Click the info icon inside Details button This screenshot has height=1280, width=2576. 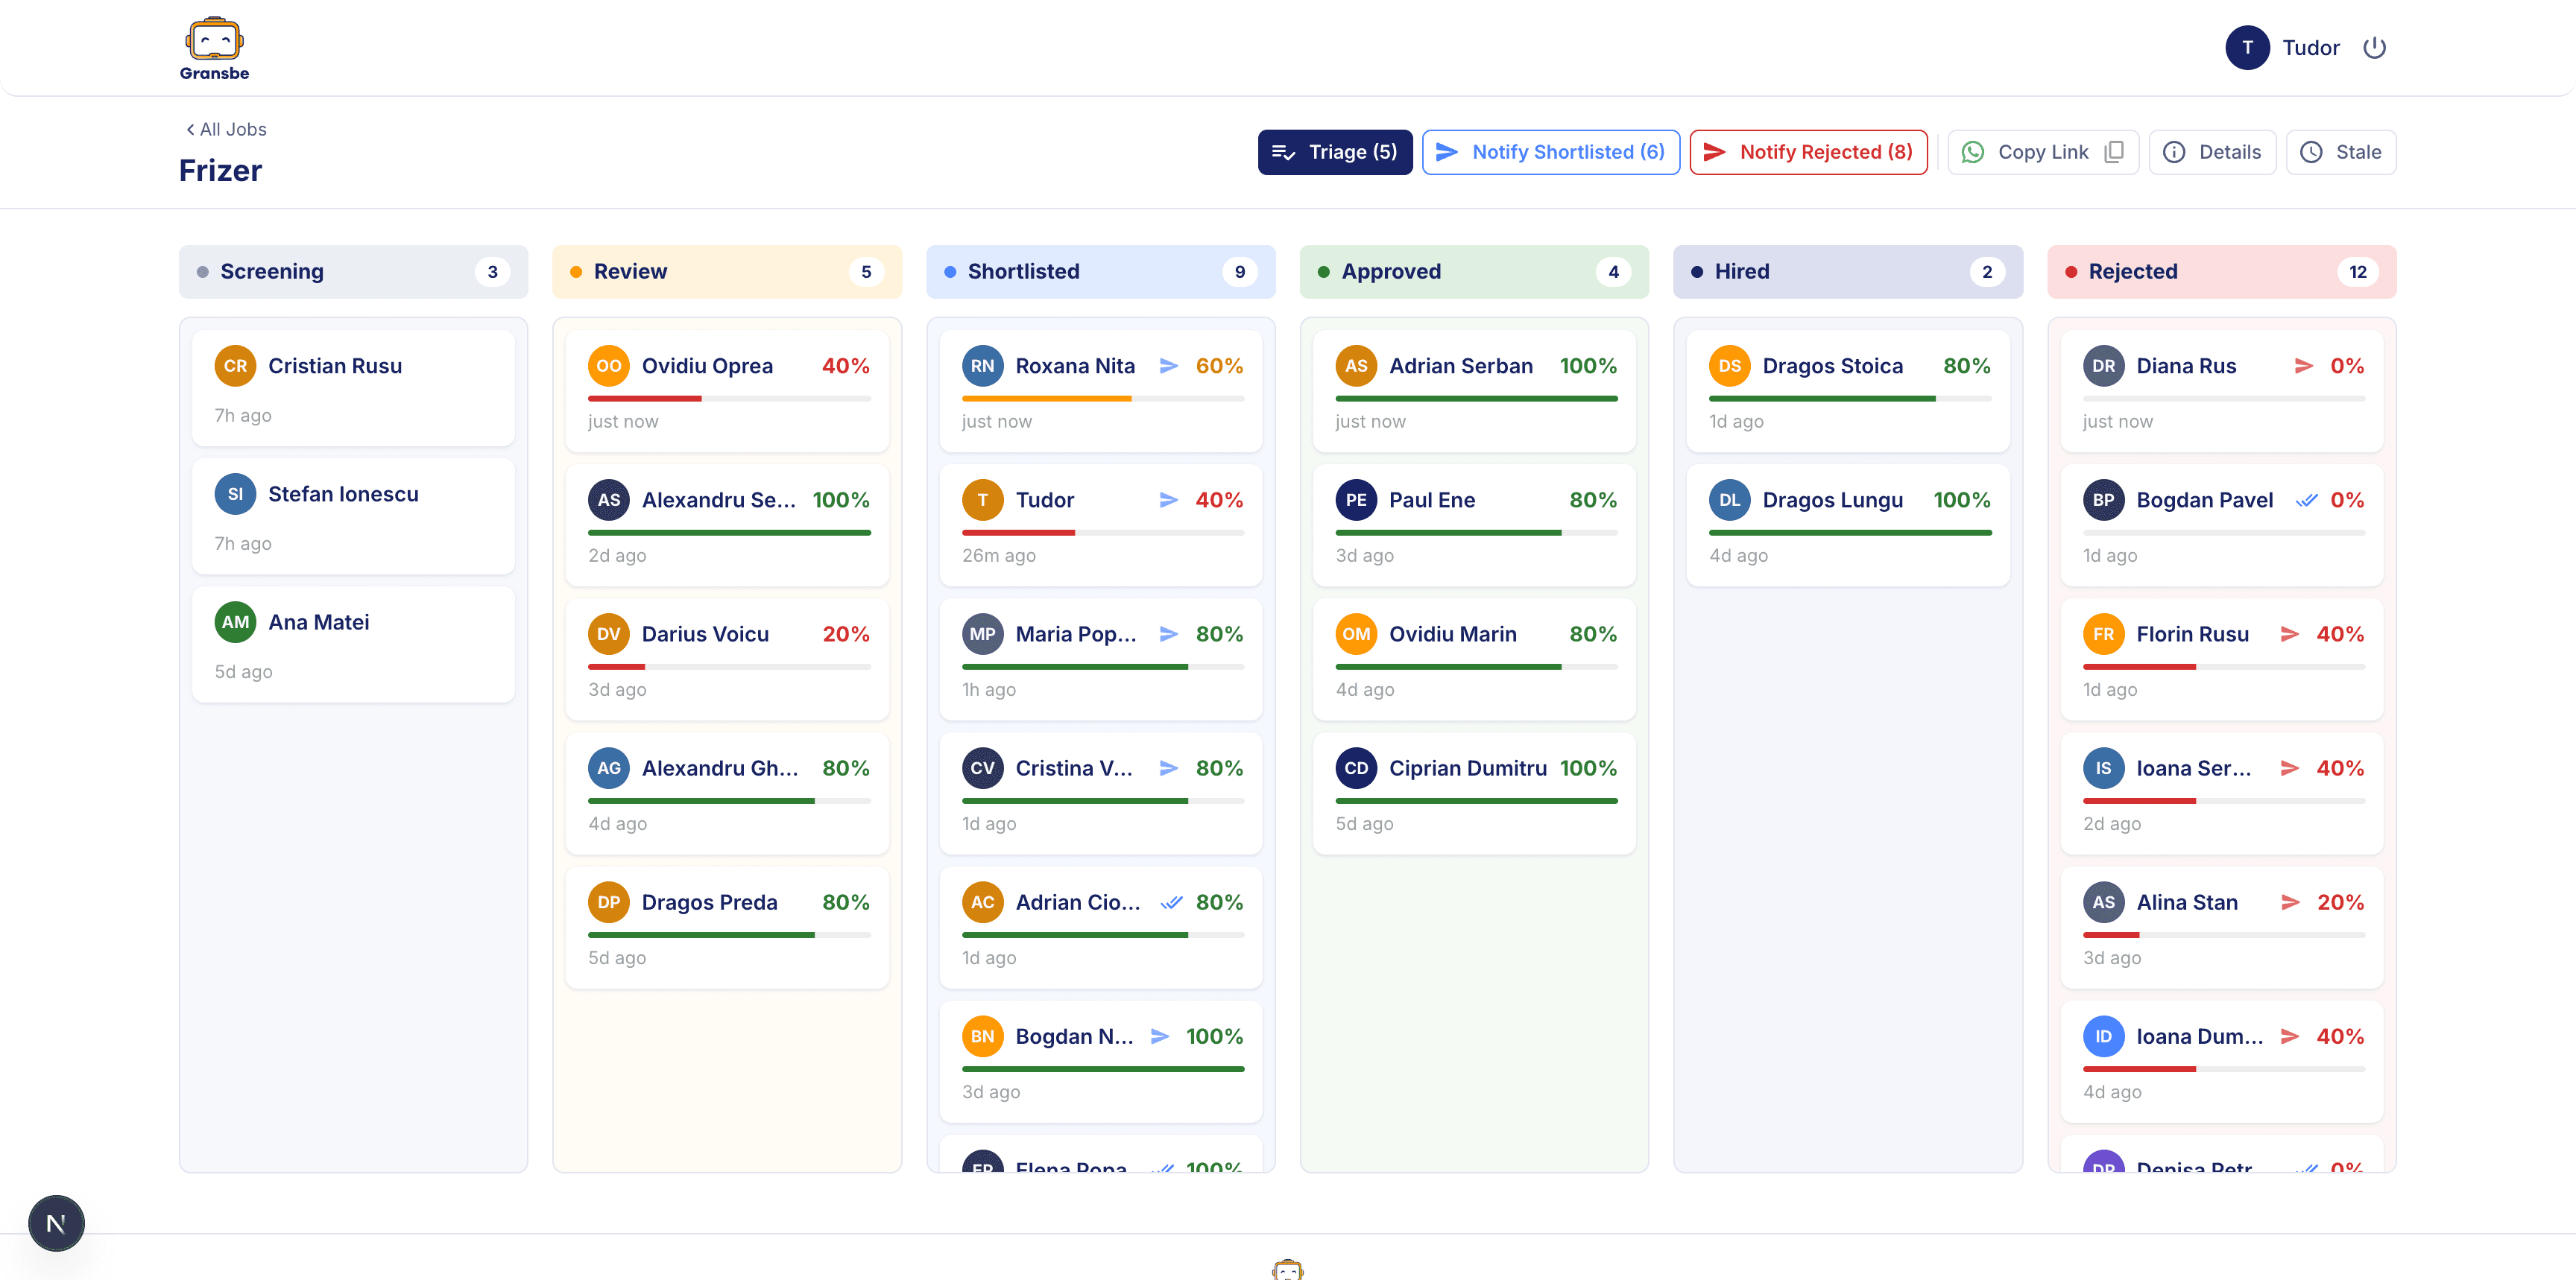coord(2174,152)
